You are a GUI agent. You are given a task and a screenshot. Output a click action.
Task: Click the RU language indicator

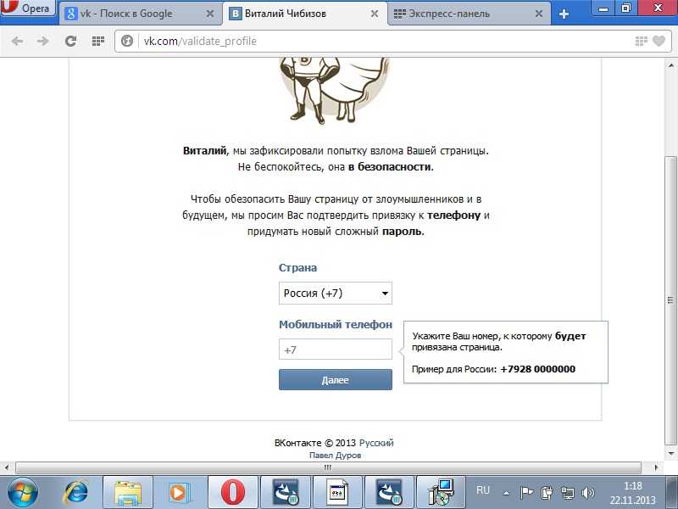[x=483, y=490]
